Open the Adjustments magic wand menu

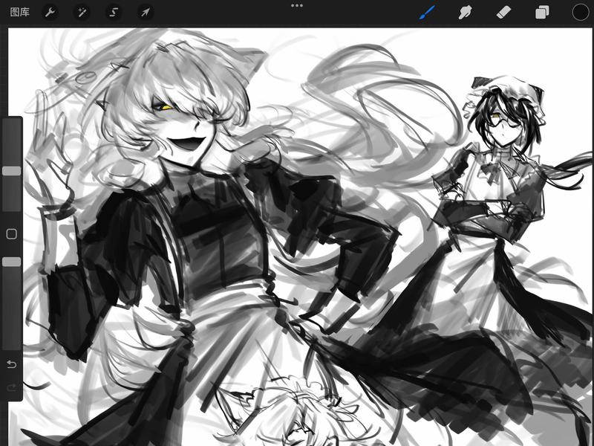[x=82, y=13]
